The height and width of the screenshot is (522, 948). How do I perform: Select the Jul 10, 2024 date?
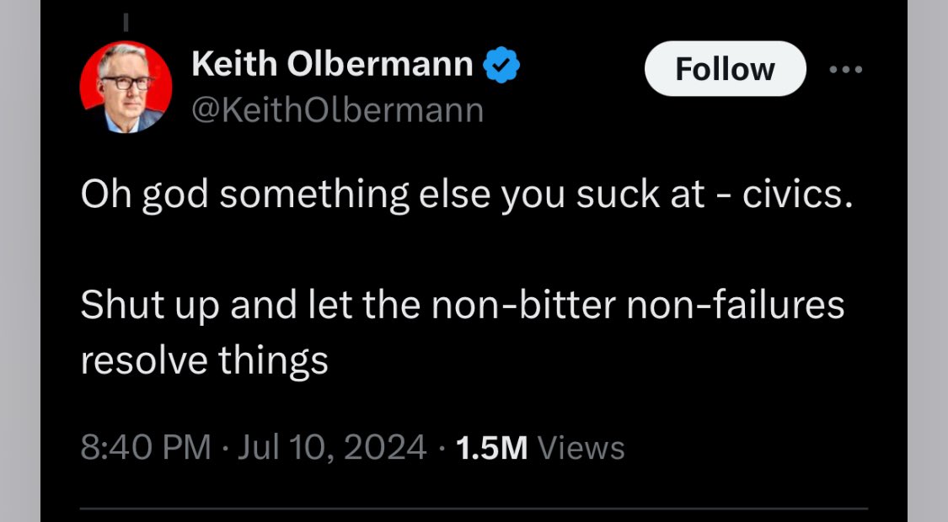click(x=332, y=447)
